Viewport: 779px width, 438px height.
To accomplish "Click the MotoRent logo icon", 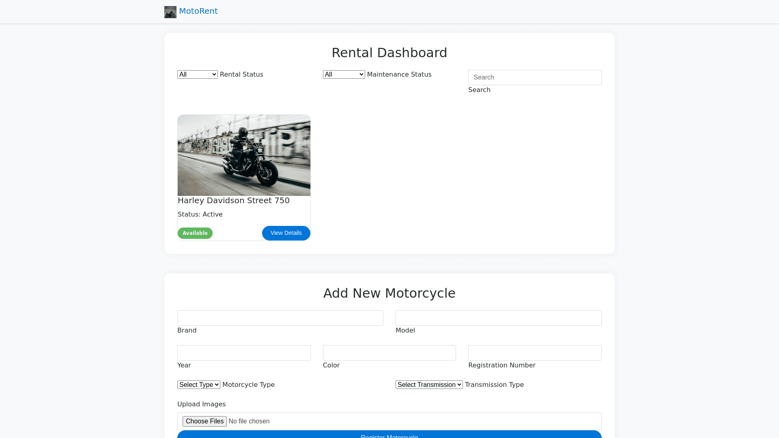I will (170, 12).
